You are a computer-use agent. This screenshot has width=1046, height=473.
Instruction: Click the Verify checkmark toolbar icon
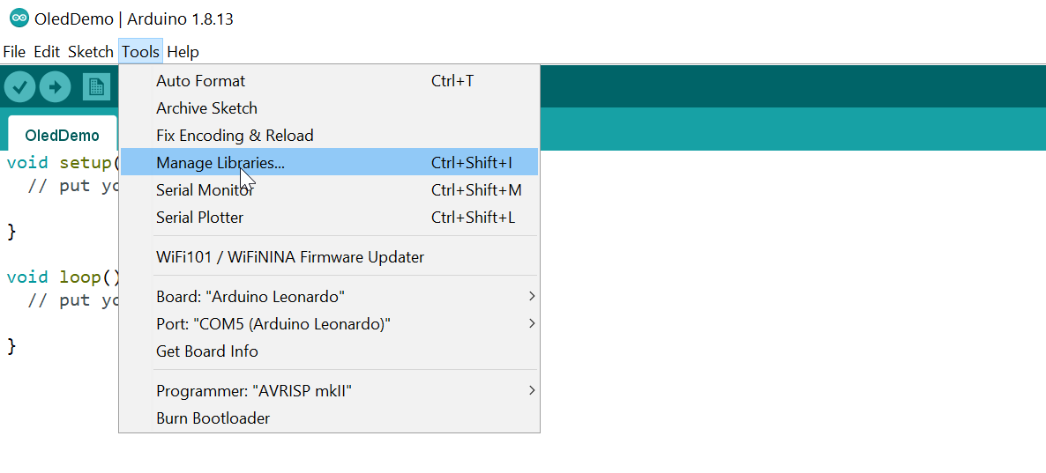click(x=20, y=86)
